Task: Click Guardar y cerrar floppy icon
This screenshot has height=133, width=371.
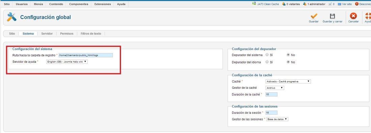Action: pyautogui.click(x=333, y=16)
